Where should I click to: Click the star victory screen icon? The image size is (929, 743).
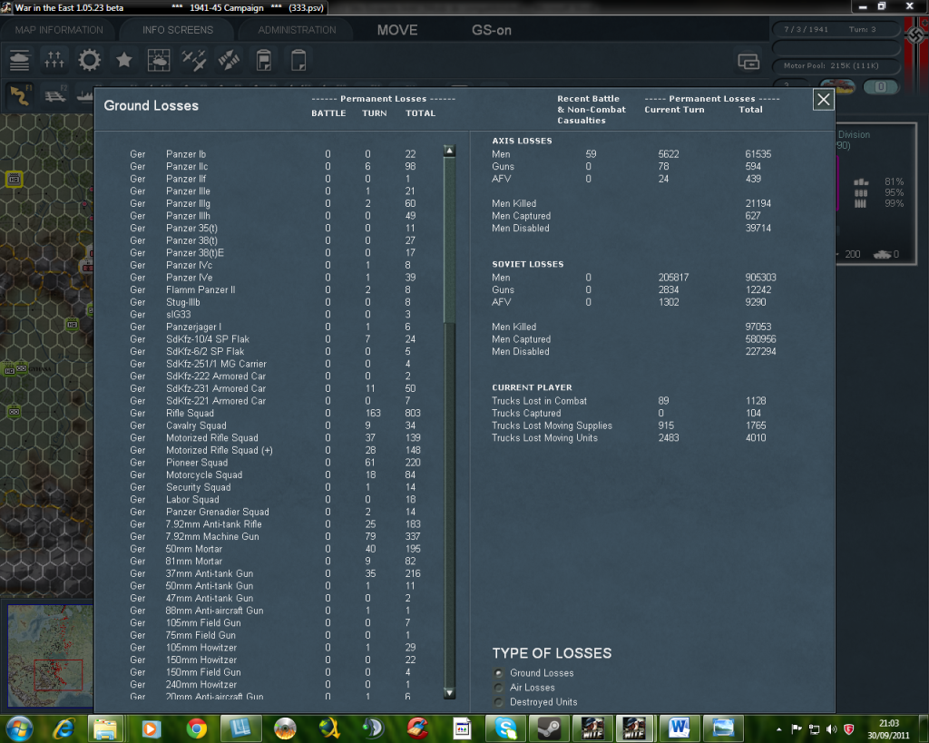coord(123,60)
